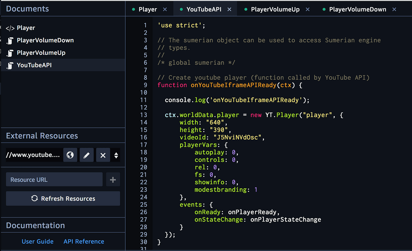
Task: Click the script icon beside PlayerVolumeDown
Action: point(10,41)
